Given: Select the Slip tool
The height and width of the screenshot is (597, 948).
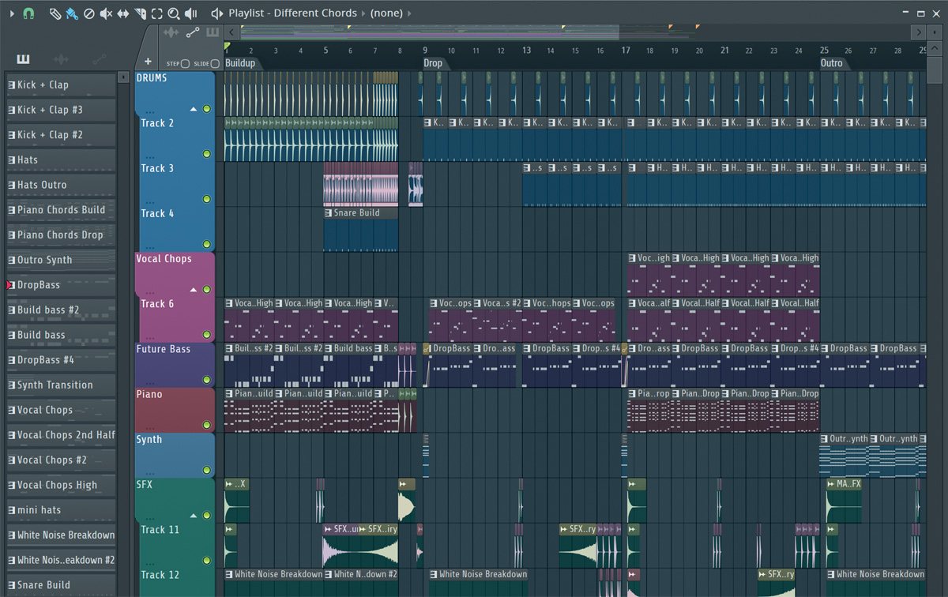Looking at the screenshot, I should tap(123, 13).
